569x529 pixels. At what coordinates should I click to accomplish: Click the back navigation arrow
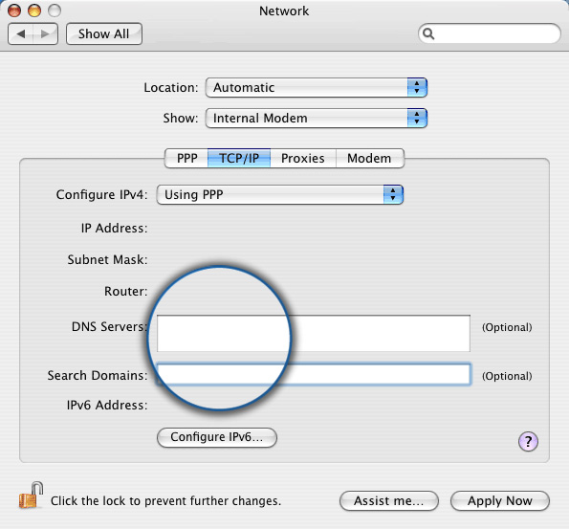click(21, 34)
